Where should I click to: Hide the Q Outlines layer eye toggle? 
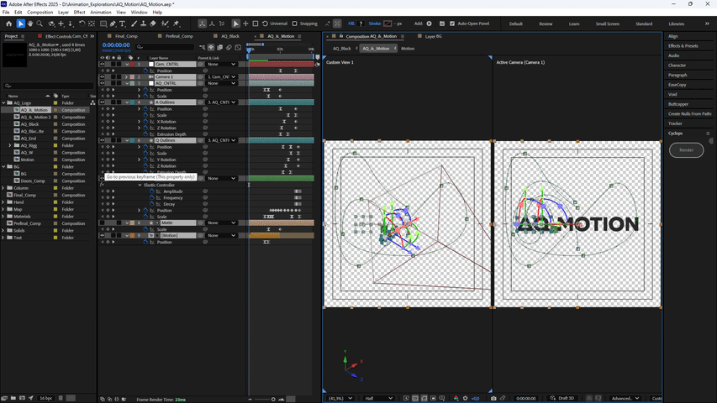pos(102,140)
